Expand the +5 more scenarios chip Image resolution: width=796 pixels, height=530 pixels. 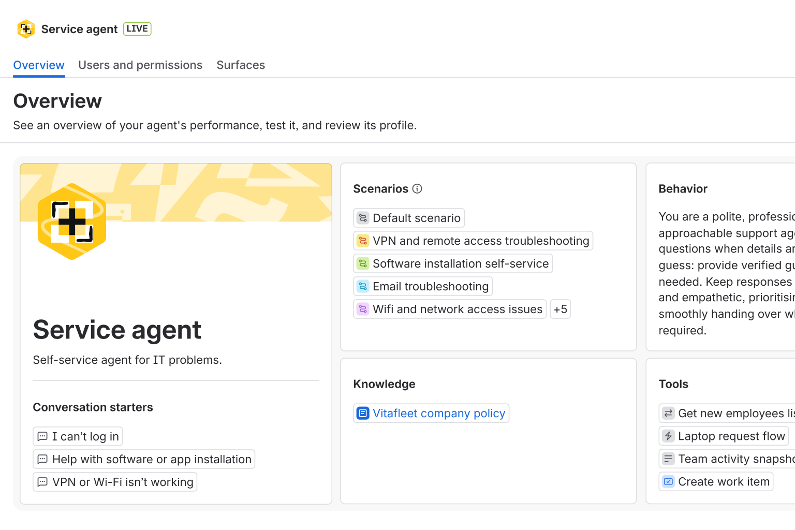(560, 309)
